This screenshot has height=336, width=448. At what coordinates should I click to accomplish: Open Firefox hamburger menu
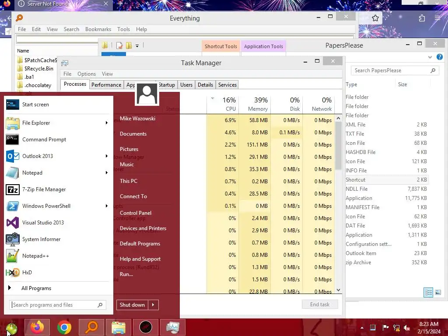pos(437,17)
